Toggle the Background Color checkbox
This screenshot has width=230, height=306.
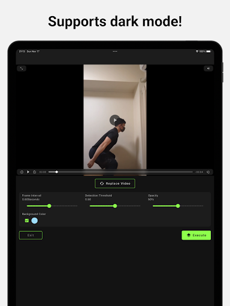click(x=27, y=221)
